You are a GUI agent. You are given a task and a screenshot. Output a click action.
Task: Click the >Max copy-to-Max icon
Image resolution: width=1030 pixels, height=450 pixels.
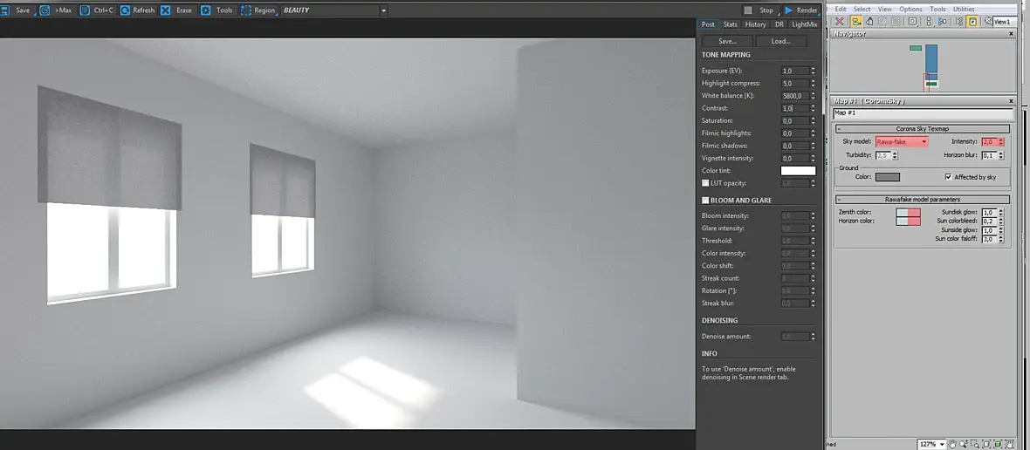44,10
